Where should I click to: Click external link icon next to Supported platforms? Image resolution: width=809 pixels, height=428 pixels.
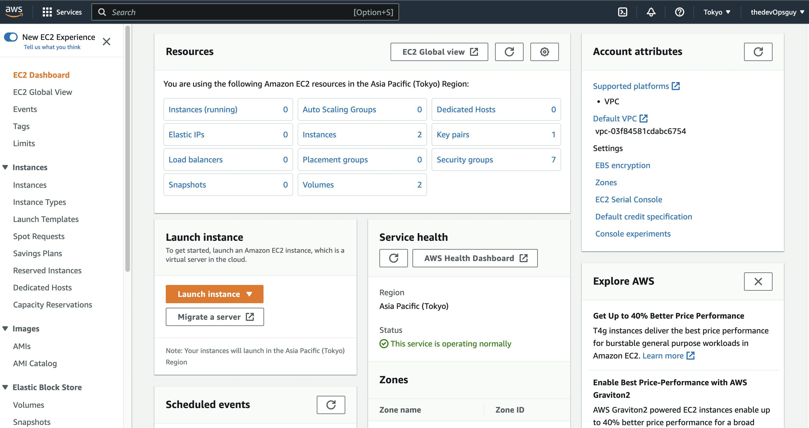(675, 86)
